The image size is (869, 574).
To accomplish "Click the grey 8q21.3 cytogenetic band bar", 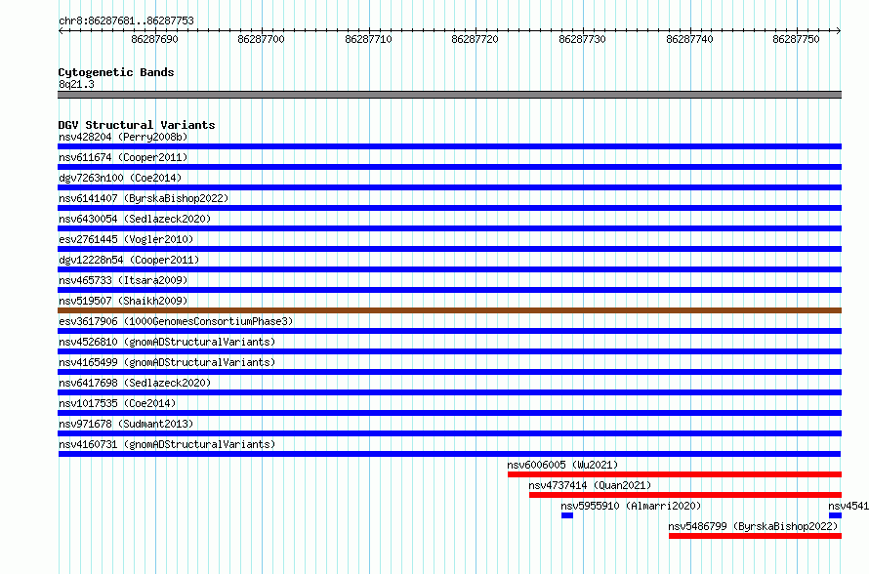I will click(x=449, y=95).
